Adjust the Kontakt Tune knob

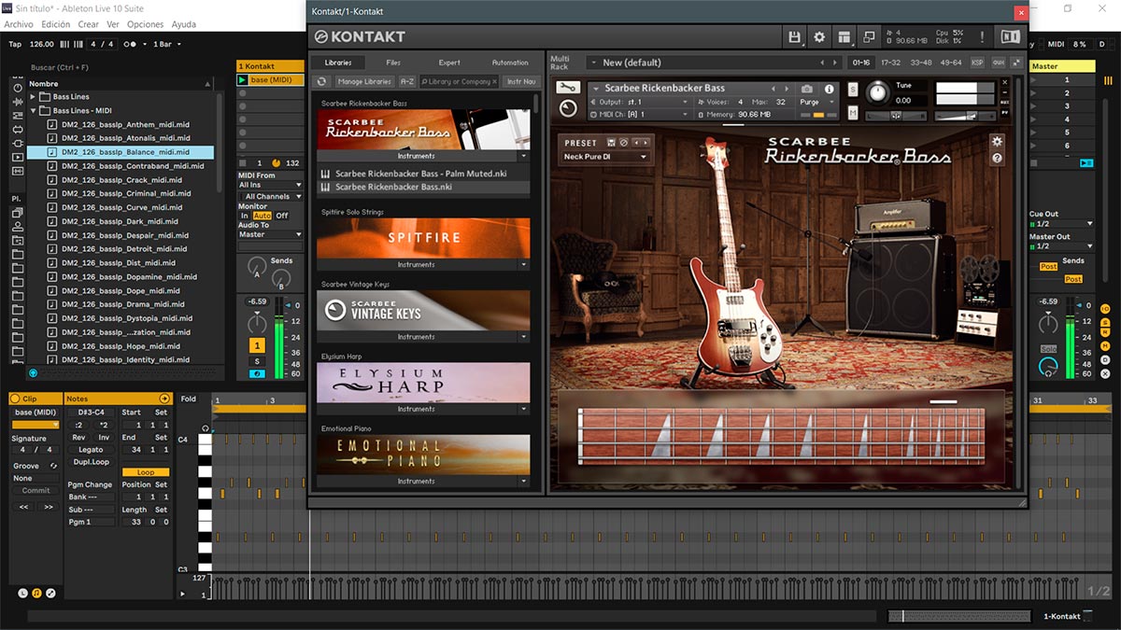[x=878, y=91]
